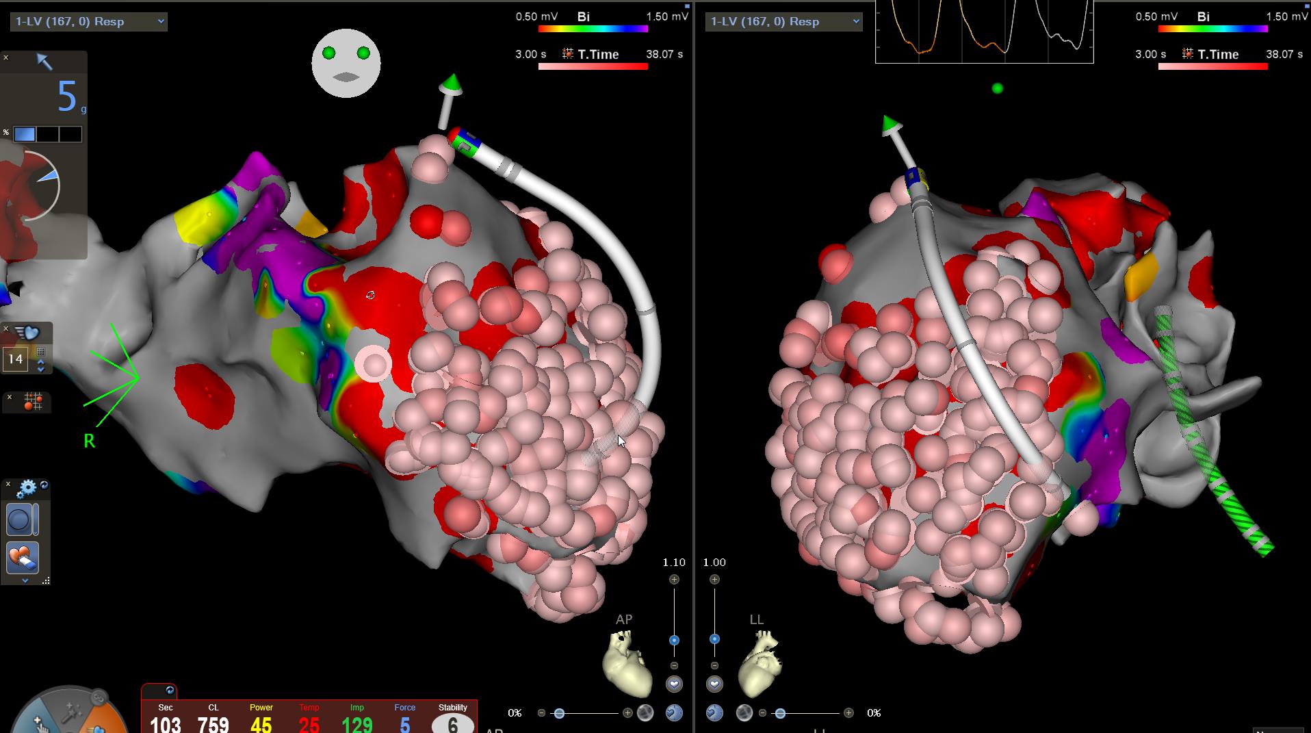Click the sphere shading icon in the LL view
This screenshot has height=733, width=1311.
(744, 712)
